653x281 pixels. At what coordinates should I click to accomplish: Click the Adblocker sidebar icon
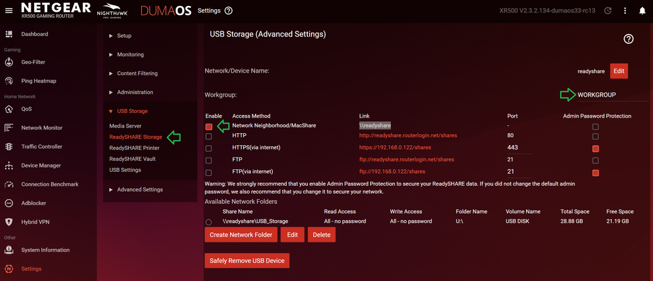pos(8,203)
